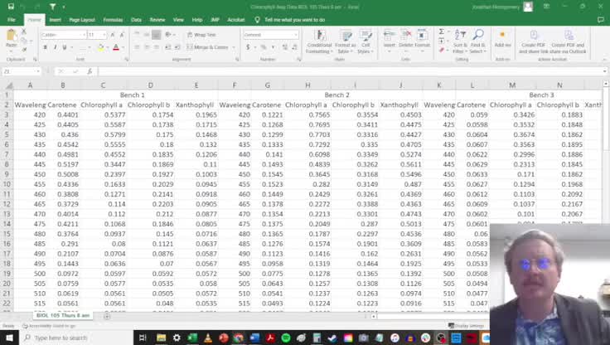
Task: Toggle Bold formatting
Action: click(44, 47)
